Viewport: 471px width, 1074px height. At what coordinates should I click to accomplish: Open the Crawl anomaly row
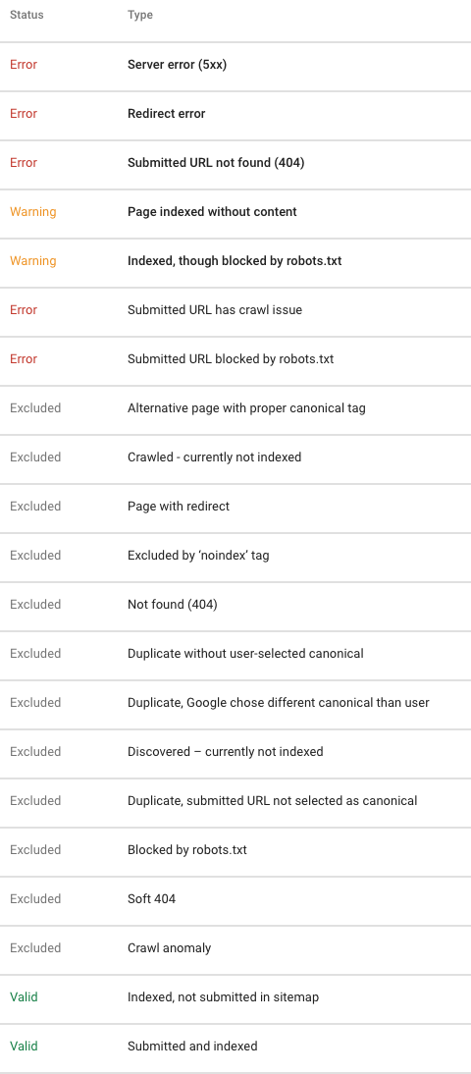(235, 948)
